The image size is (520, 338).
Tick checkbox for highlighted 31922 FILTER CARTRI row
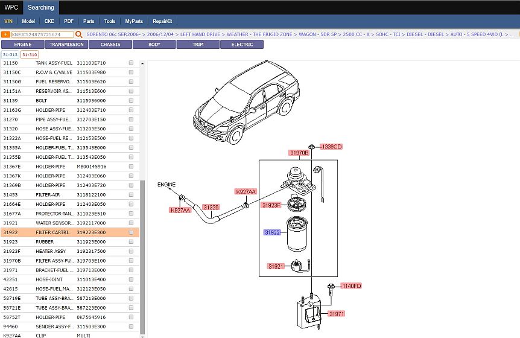point(131,232)
